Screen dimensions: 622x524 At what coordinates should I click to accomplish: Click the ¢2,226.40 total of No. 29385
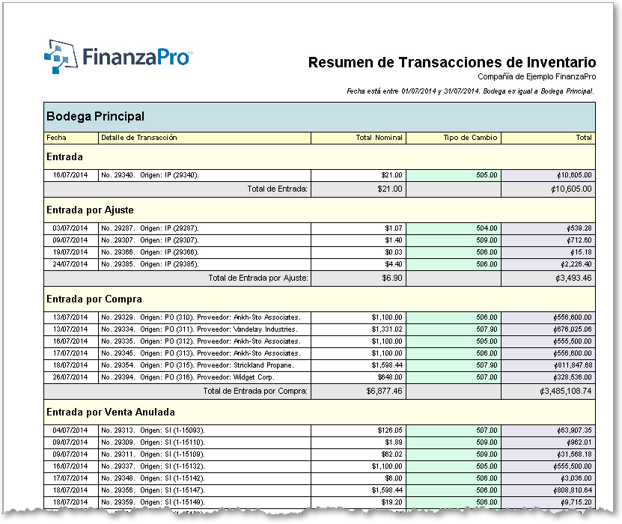pos(576,264)
